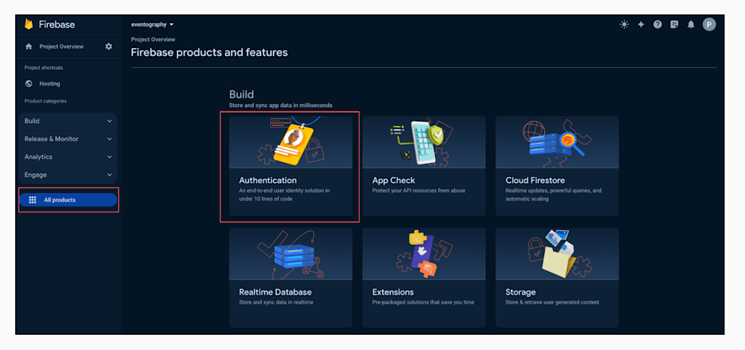This screenshot has height=350, width=745.
Task: Click 'Pre-packaged solutions that save you time' text
Action: [423, 302]
